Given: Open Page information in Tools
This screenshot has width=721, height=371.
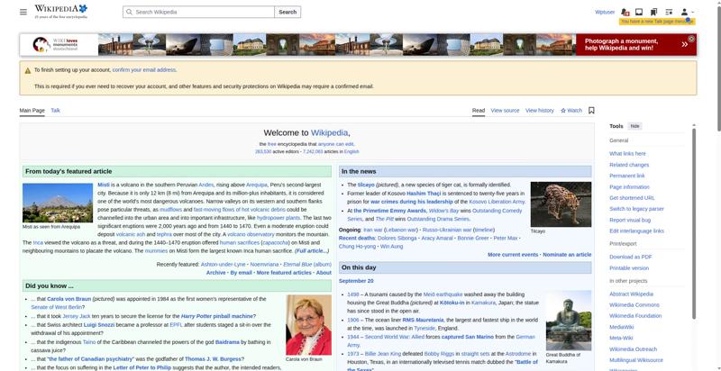Looking at the screenshot, I should pos(629,187).
